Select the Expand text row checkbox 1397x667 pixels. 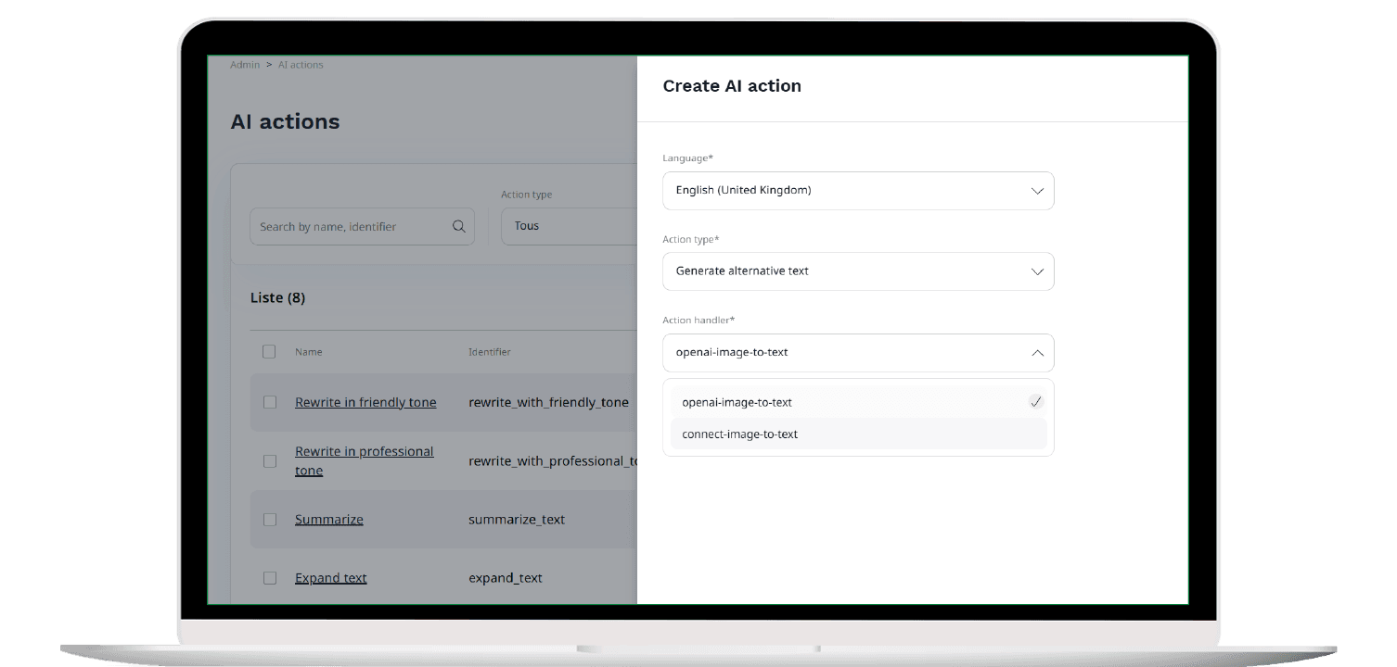(270, 578)
